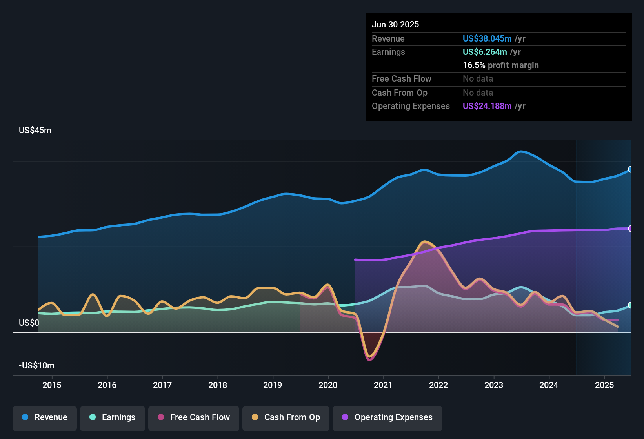The image size is (644, 439).
Task: Click the orange Cash From Op dot icon
Action: 255,417
